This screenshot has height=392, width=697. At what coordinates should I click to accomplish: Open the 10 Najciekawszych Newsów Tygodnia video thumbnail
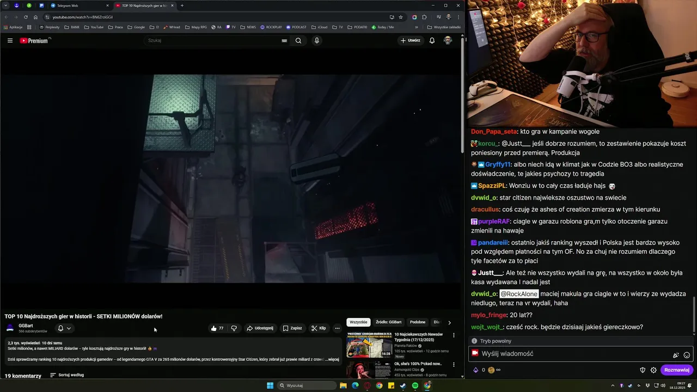pyautogui.click(x=369, y=345)
